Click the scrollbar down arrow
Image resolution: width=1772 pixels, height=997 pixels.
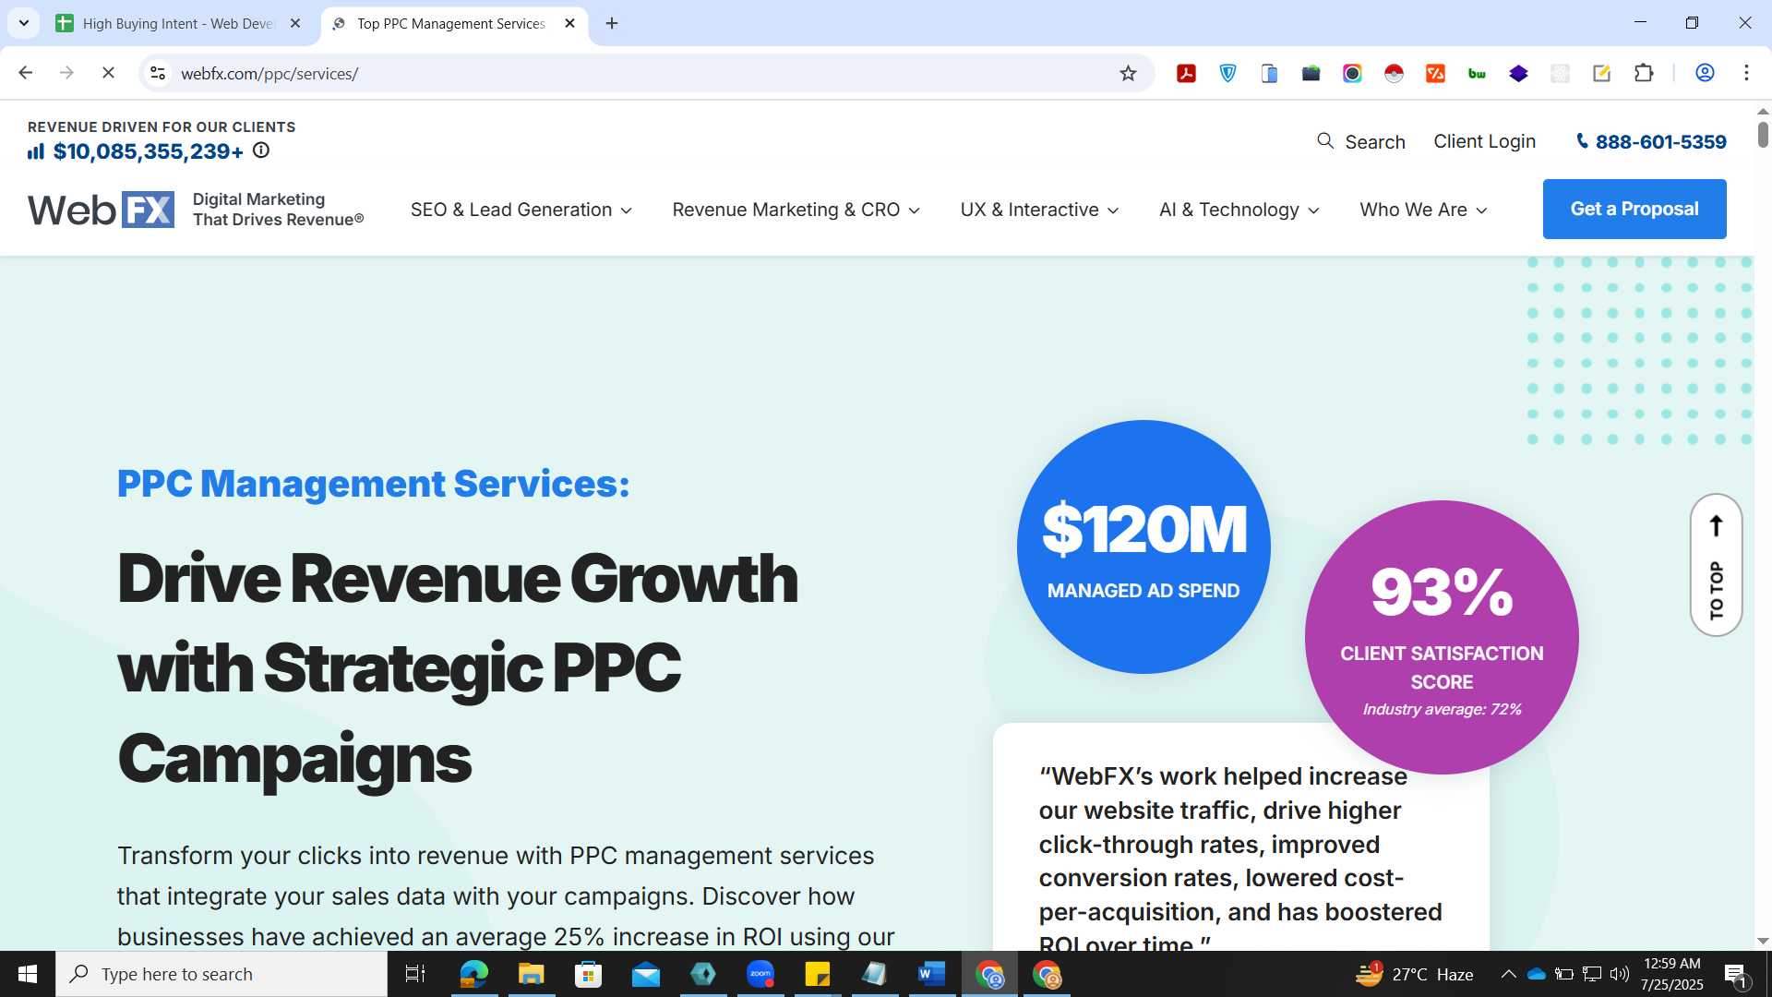(x=1763, y=941)
